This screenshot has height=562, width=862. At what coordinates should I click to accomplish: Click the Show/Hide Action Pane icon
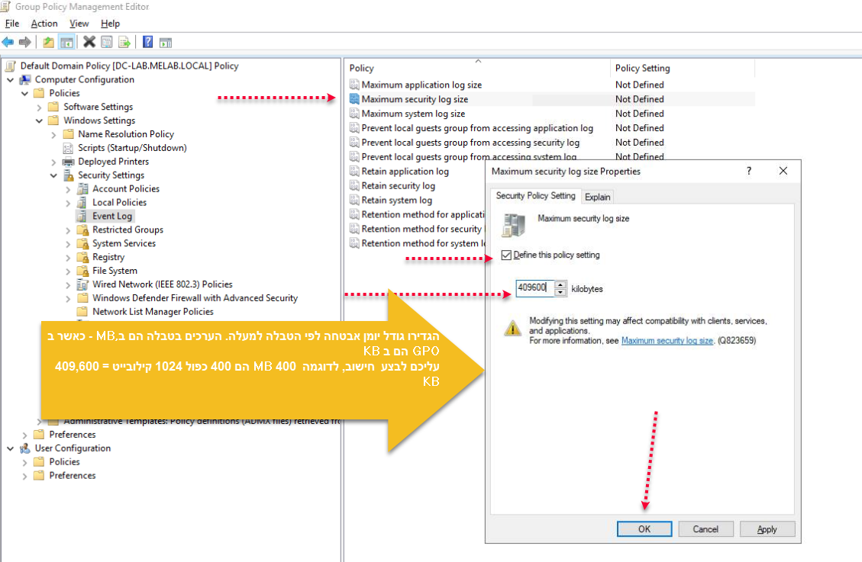tap(165, 42)
